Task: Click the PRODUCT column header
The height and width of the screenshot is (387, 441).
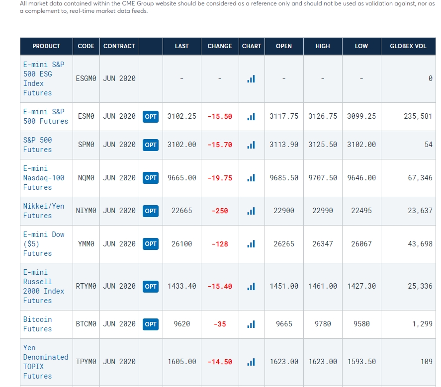Action: coord(46,46)
